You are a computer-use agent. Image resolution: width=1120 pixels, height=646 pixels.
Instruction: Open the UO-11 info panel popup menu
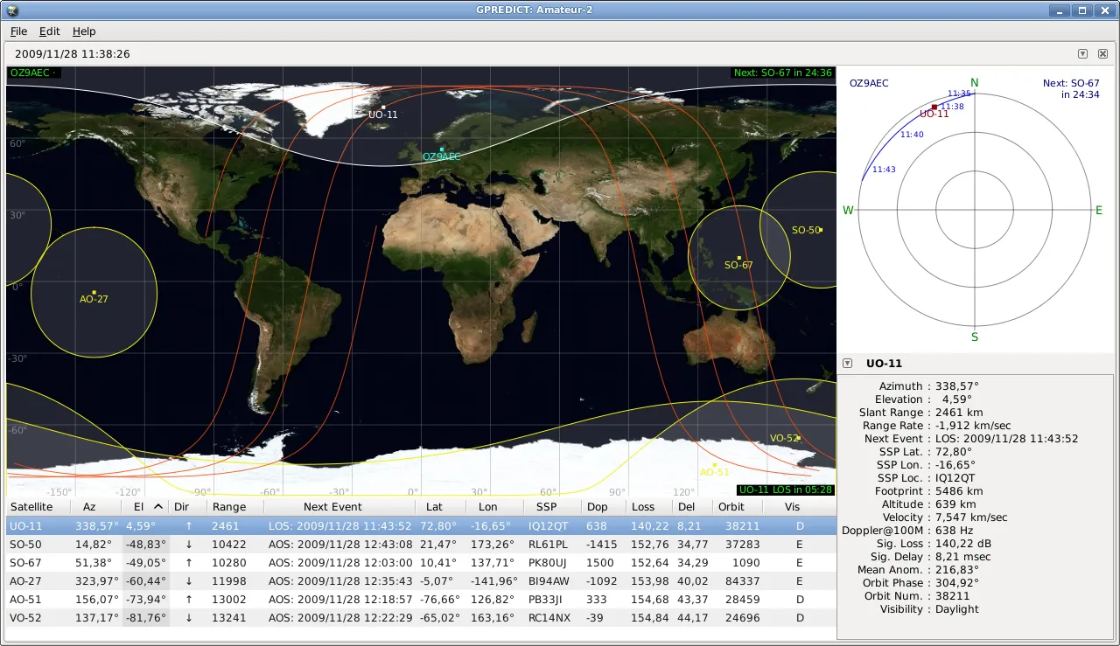click(x=847, y=363)
